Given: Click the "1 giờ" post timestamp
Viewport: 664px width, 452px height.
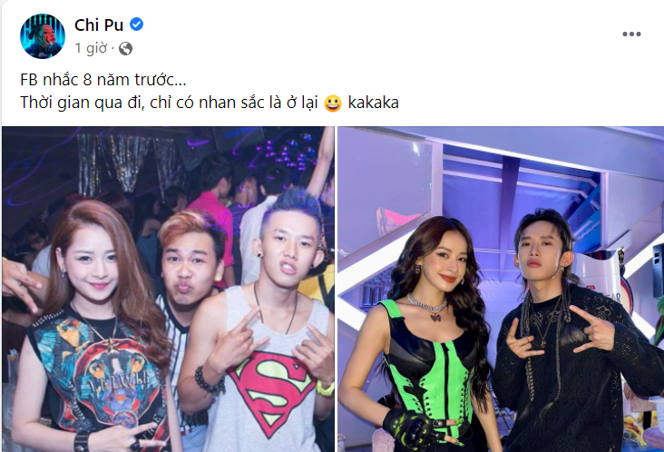Looking at the screenshot, I should pos(91,48).
